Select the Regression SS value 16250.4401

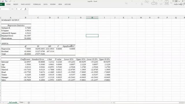click(38, 49)
